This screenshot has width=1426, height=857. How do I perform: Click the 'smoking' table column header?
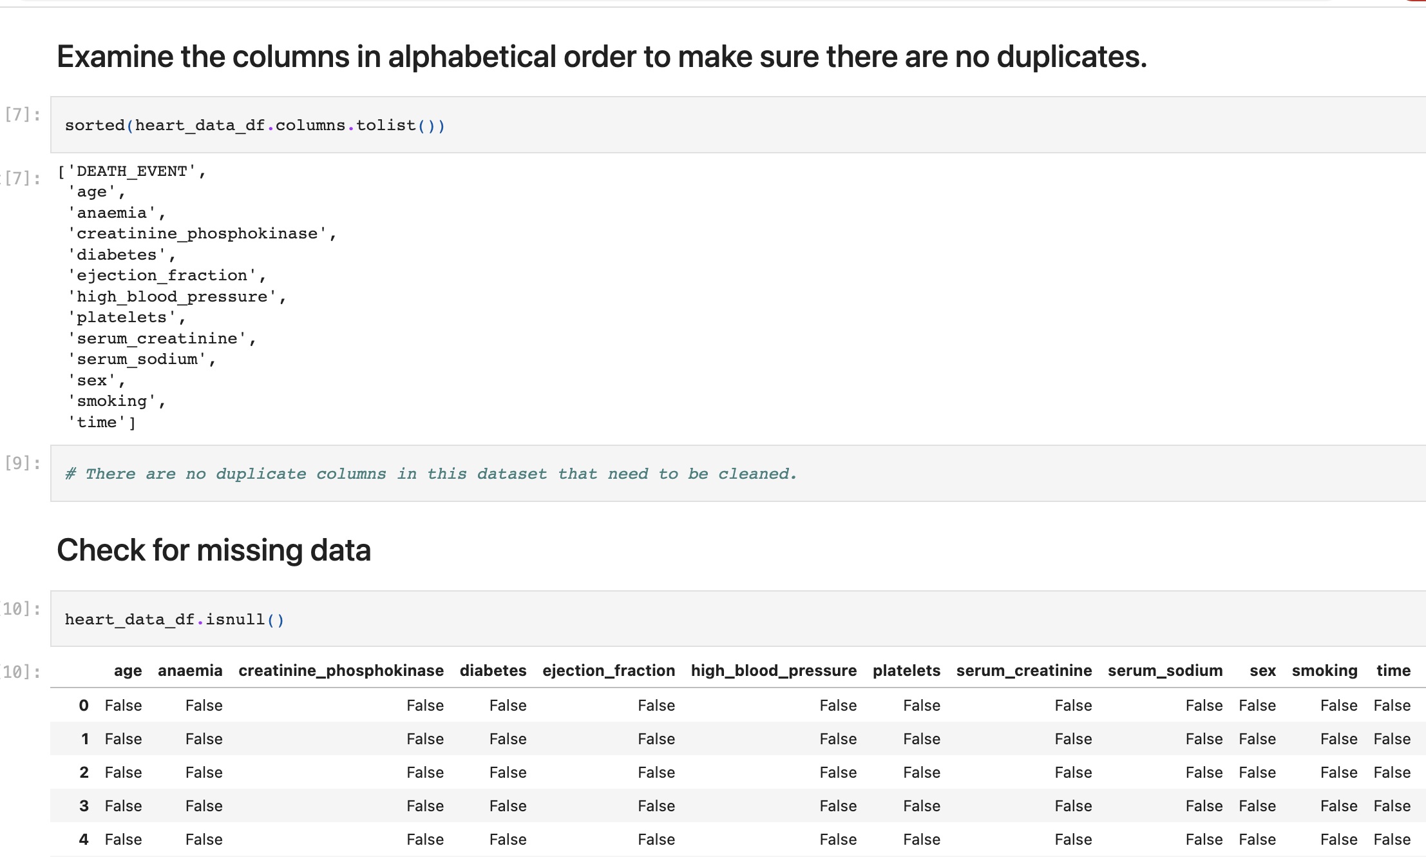(x=1325, y=671)
